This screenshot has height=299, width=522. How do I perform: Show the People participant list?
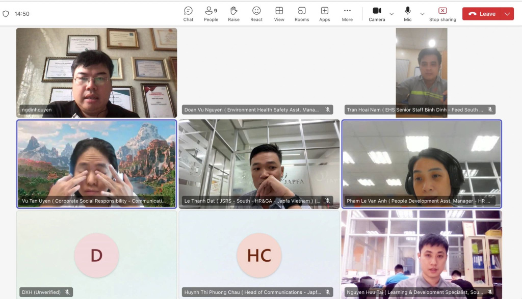[x=211, y=14]
